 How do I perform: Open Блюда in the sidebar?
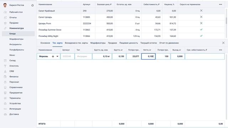[x=18, y=34]
